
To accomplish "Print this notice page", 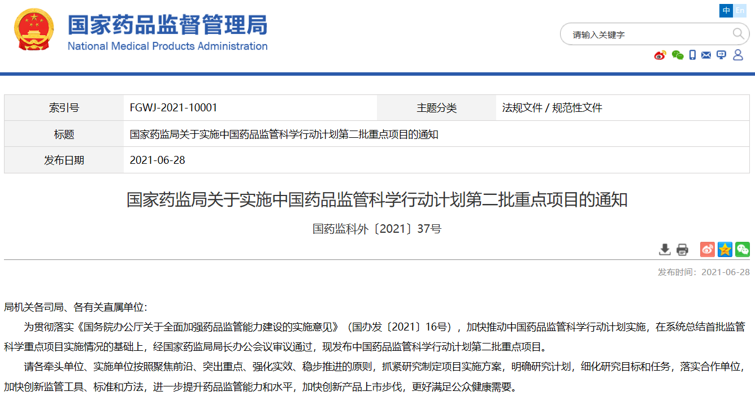I will pyautogui.click(x=683, y=249).
